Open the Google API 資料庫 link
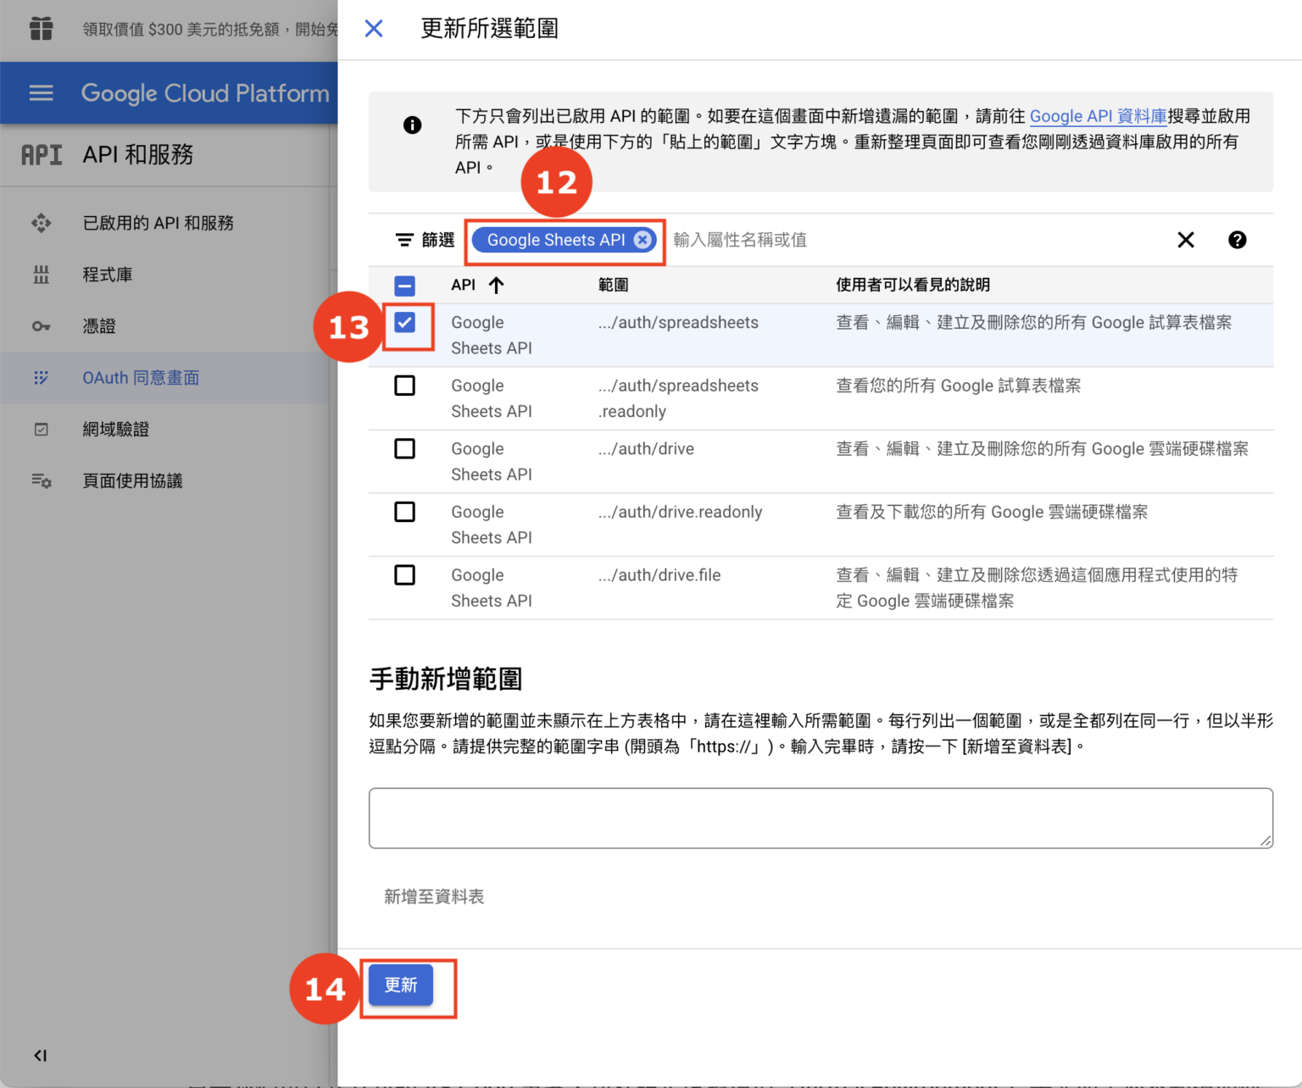The width and height of the screenshot is (1302, 1088). click(1098, 116)
